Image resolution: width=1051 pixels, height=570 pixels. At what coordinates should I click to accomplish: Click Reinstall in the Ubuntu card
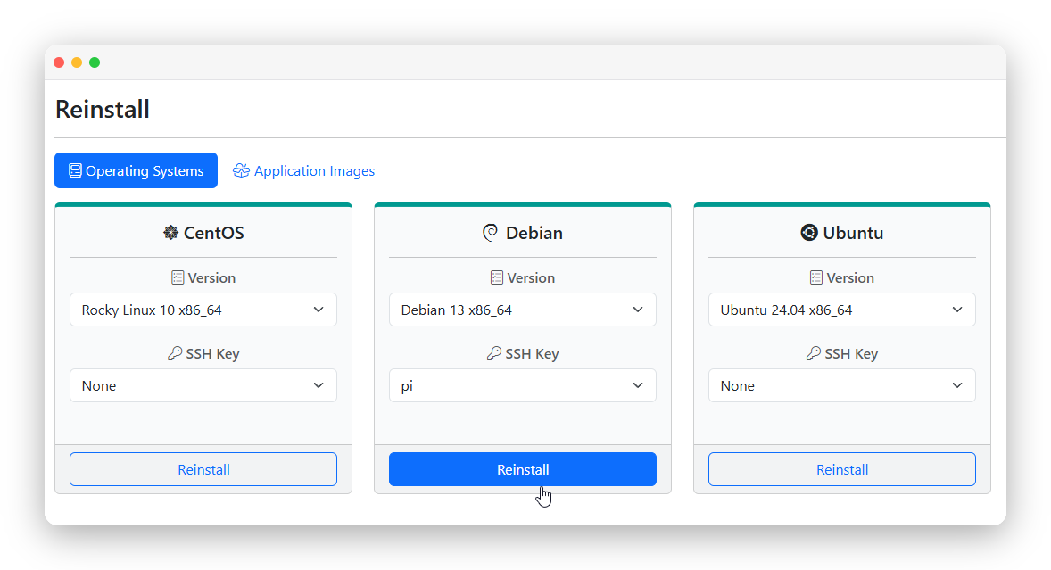click(x=842, y=469)
